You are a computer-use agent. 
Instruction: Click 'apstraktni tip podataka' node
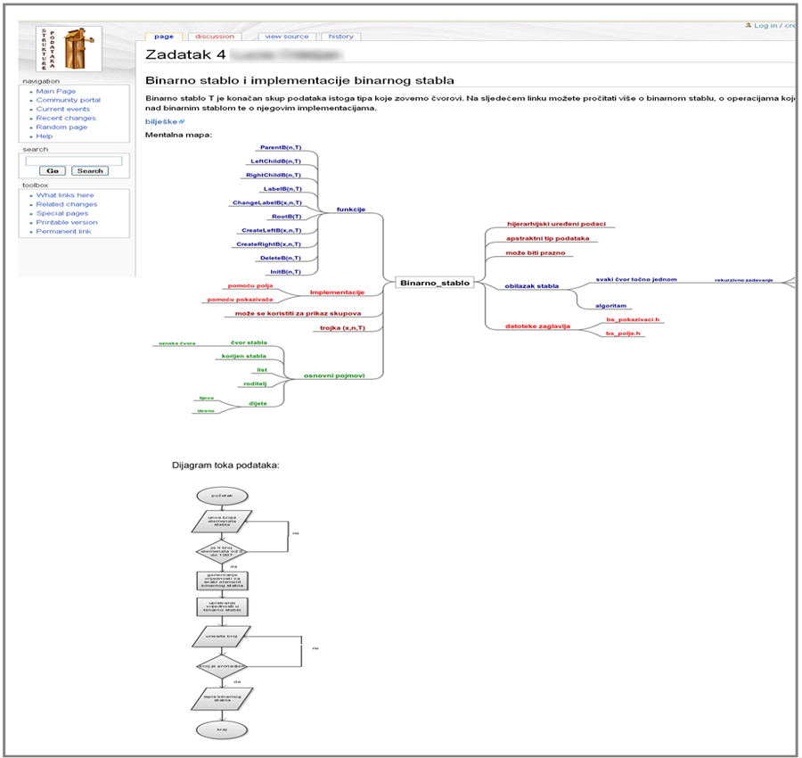pyautogui.click(x=547, y=238)
